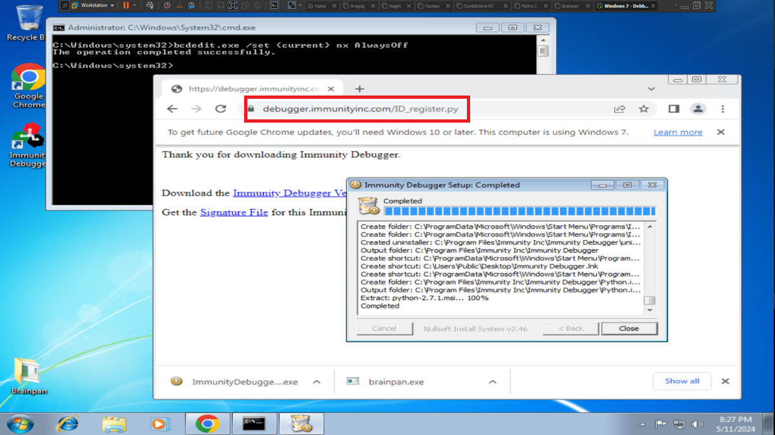Open the VMware Workstation dropdown menu
This screenshot has height=435, width=775.
click(x=93, y=5)
